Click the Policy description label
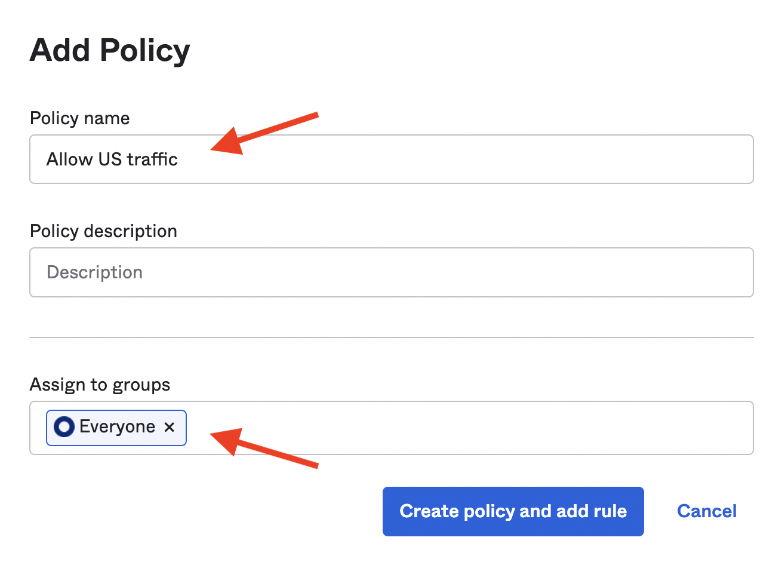This screenshot has width=782, height=565. pyautogui.click(x=103, y=231)
